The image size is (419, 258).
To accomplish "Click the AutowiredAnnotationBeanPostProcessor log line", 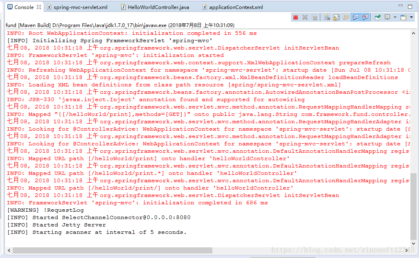I will point(208,92).
